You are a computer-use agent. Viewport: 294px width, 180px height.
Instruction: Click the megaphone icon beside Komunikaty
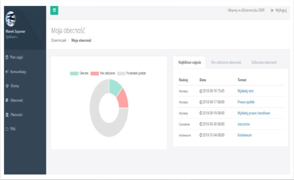[x=7, y=72]
